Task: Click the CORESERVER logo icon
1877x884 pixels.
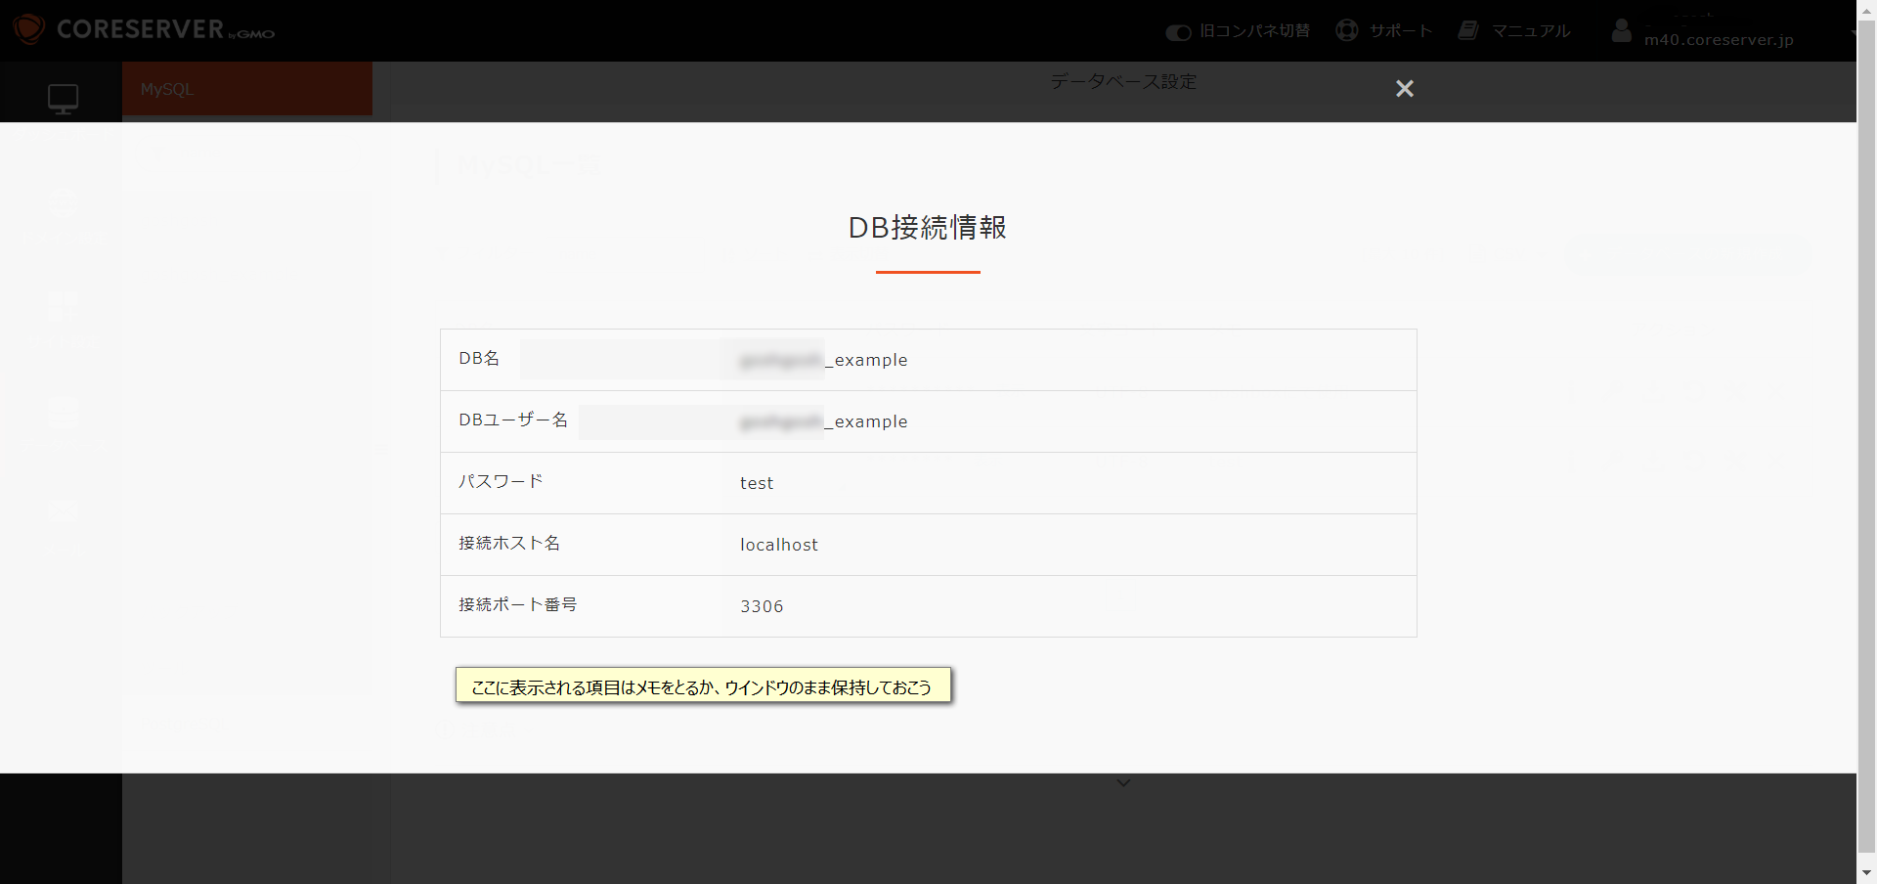Action: tap(28, 29)
